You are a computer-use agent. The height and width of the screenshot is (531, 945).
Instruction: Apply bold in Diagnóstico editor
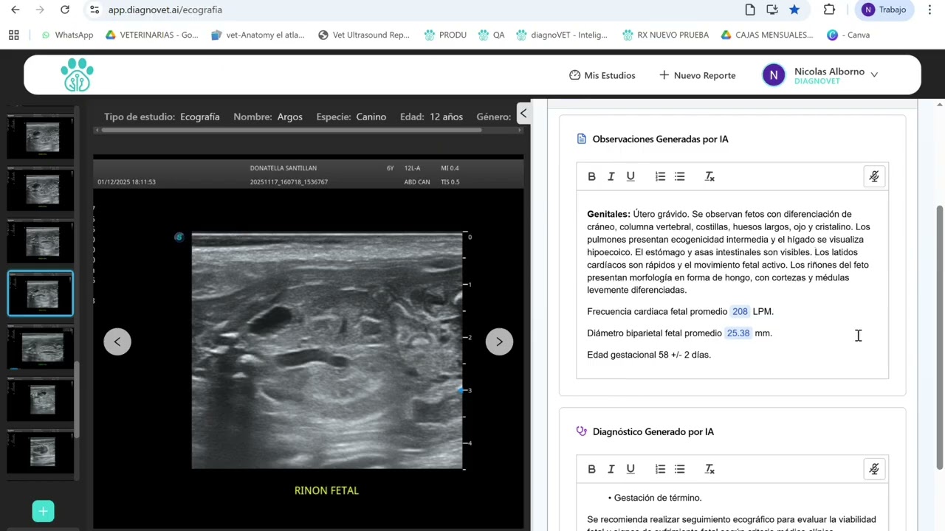point(591,469)
